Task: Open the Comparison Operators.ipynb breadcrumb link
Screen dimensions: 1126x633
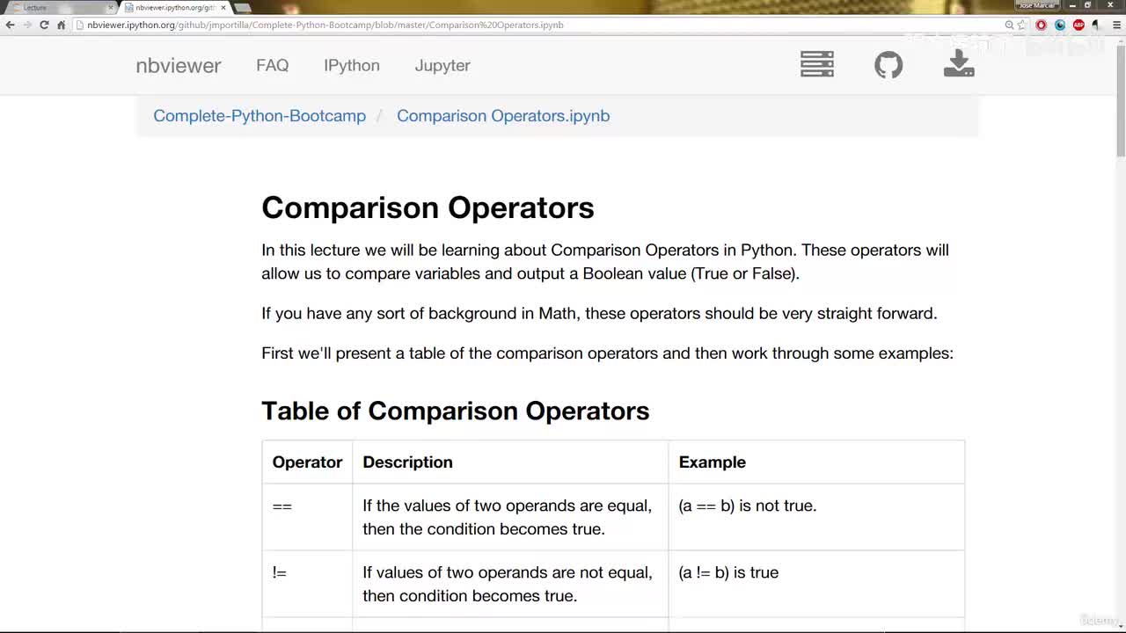Action: click(x=503, y=116)
